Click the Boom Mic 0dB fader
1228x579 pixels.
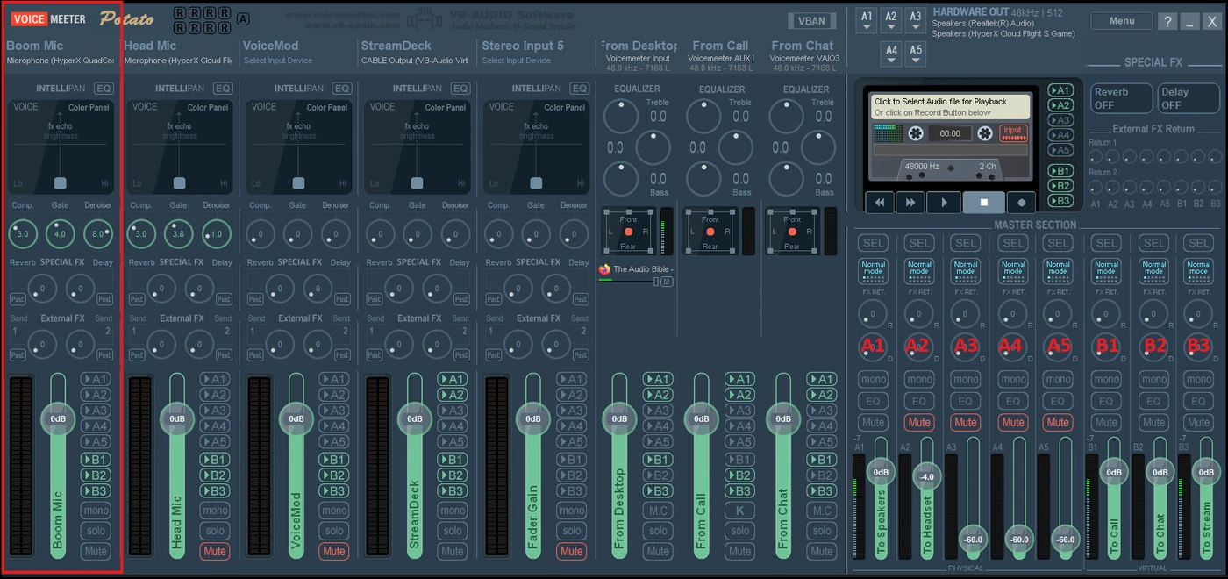(58, 419)
